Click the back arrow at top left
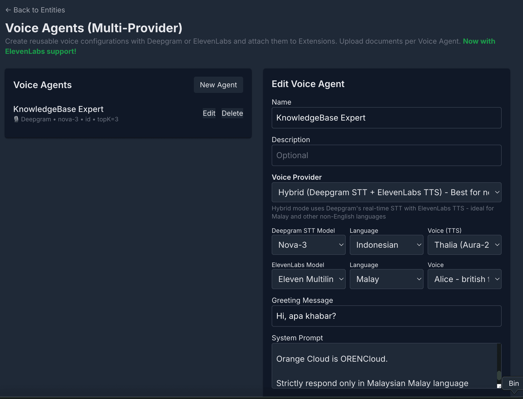Viewport: 523px width, 399px height. [x=8, y=10]
